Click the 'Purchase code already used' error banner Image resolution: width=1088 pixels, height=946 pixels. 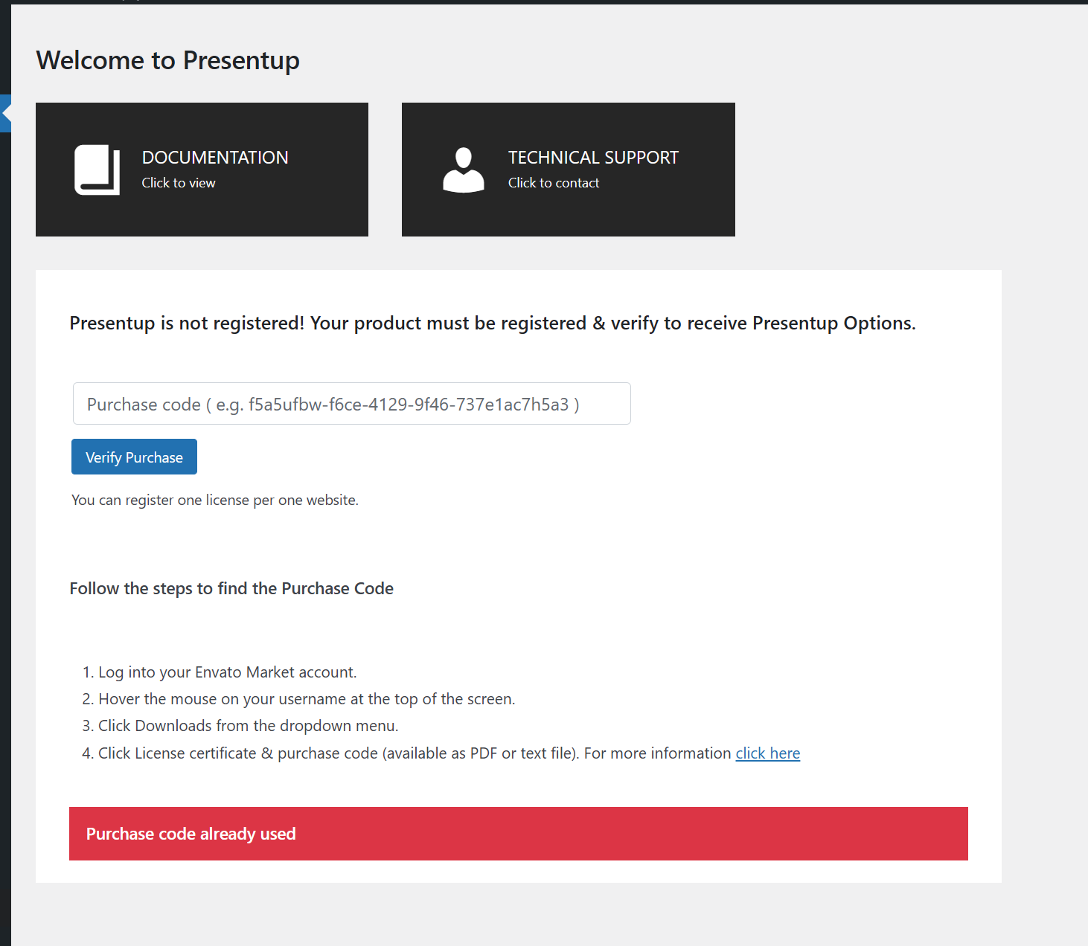tap(518, 834)
